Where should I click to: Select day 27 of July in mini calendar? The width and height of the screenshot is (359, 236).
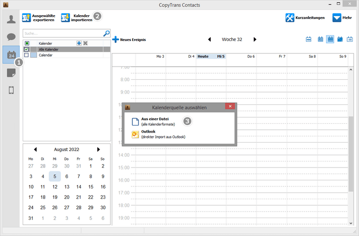coord(31,166)
